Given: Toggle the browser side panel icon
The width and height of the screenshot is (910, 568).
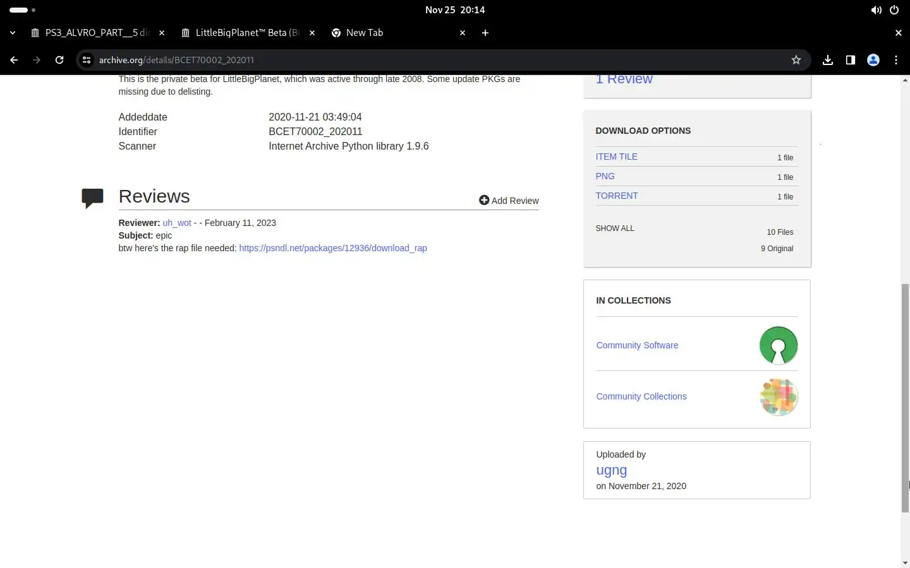Looking at the screenshot, I should coord(851,60).
